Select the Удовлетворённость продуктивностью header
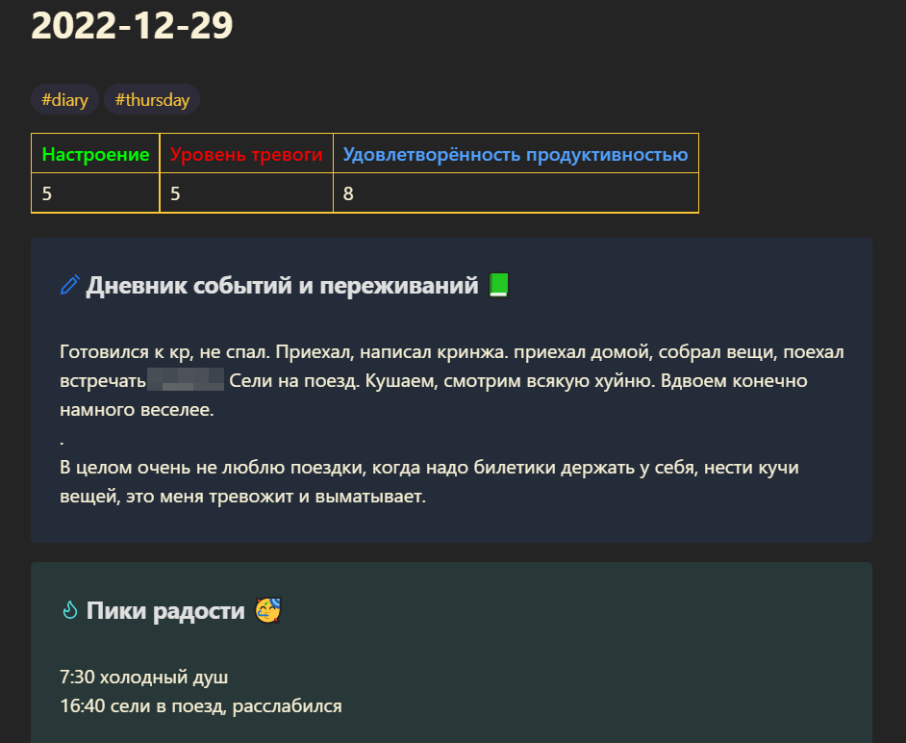 click(516, 154)
